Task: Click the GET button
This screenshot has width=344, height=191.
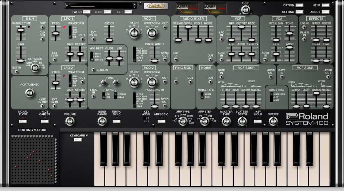Action: pyautogui.click(x=128, y=12)
